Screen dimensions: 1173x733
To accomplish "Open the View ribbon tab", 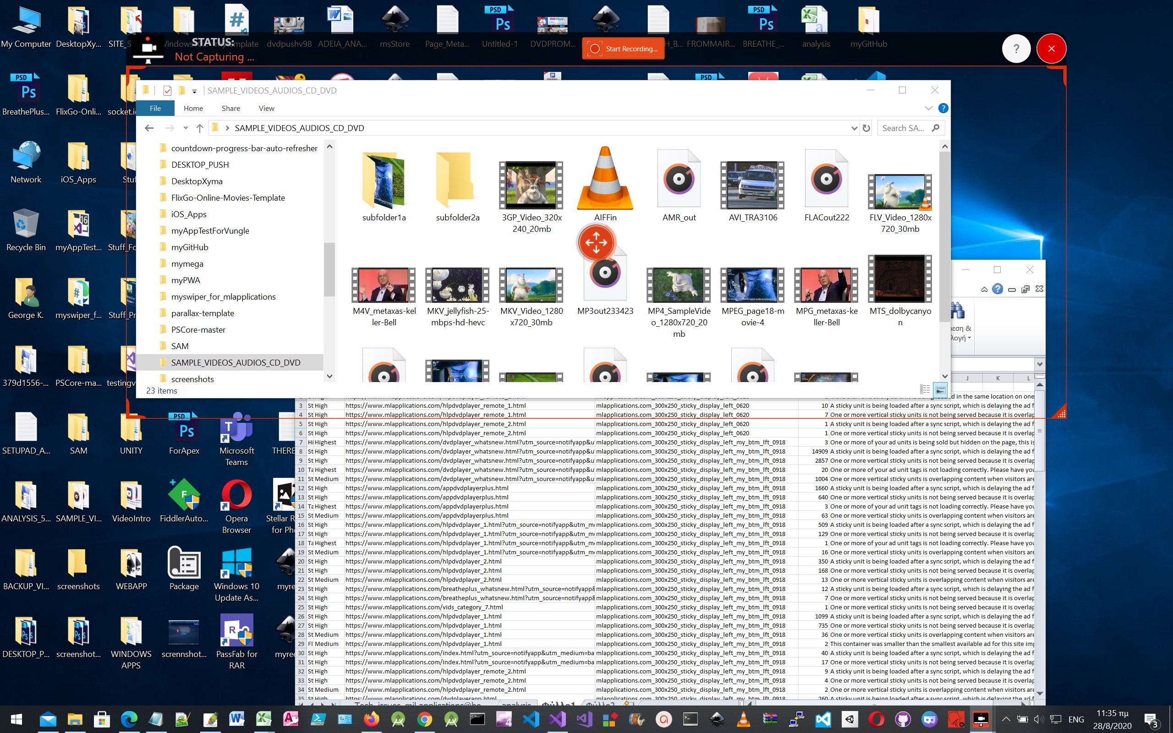I will pos(266,108).
